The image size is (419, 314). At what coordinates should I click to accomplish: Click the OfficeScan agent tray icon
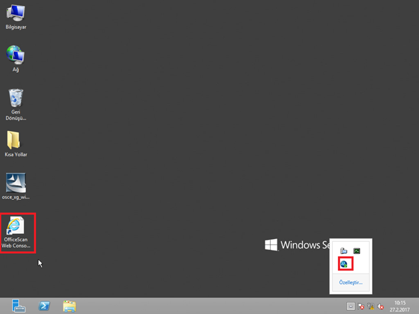coord(343,265)
